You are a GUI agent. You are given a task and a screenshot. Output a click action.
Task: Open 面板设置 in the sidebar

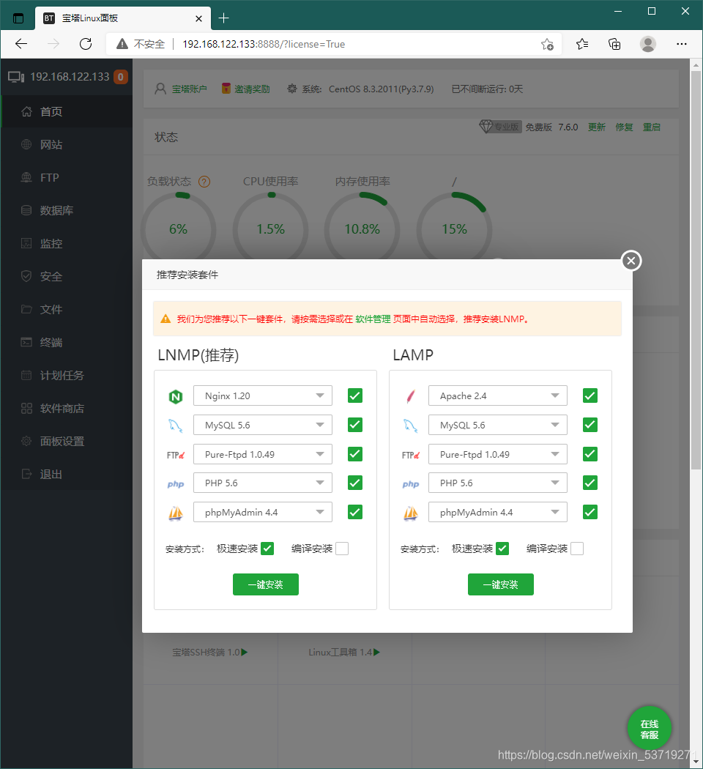(x=67, y=442)
